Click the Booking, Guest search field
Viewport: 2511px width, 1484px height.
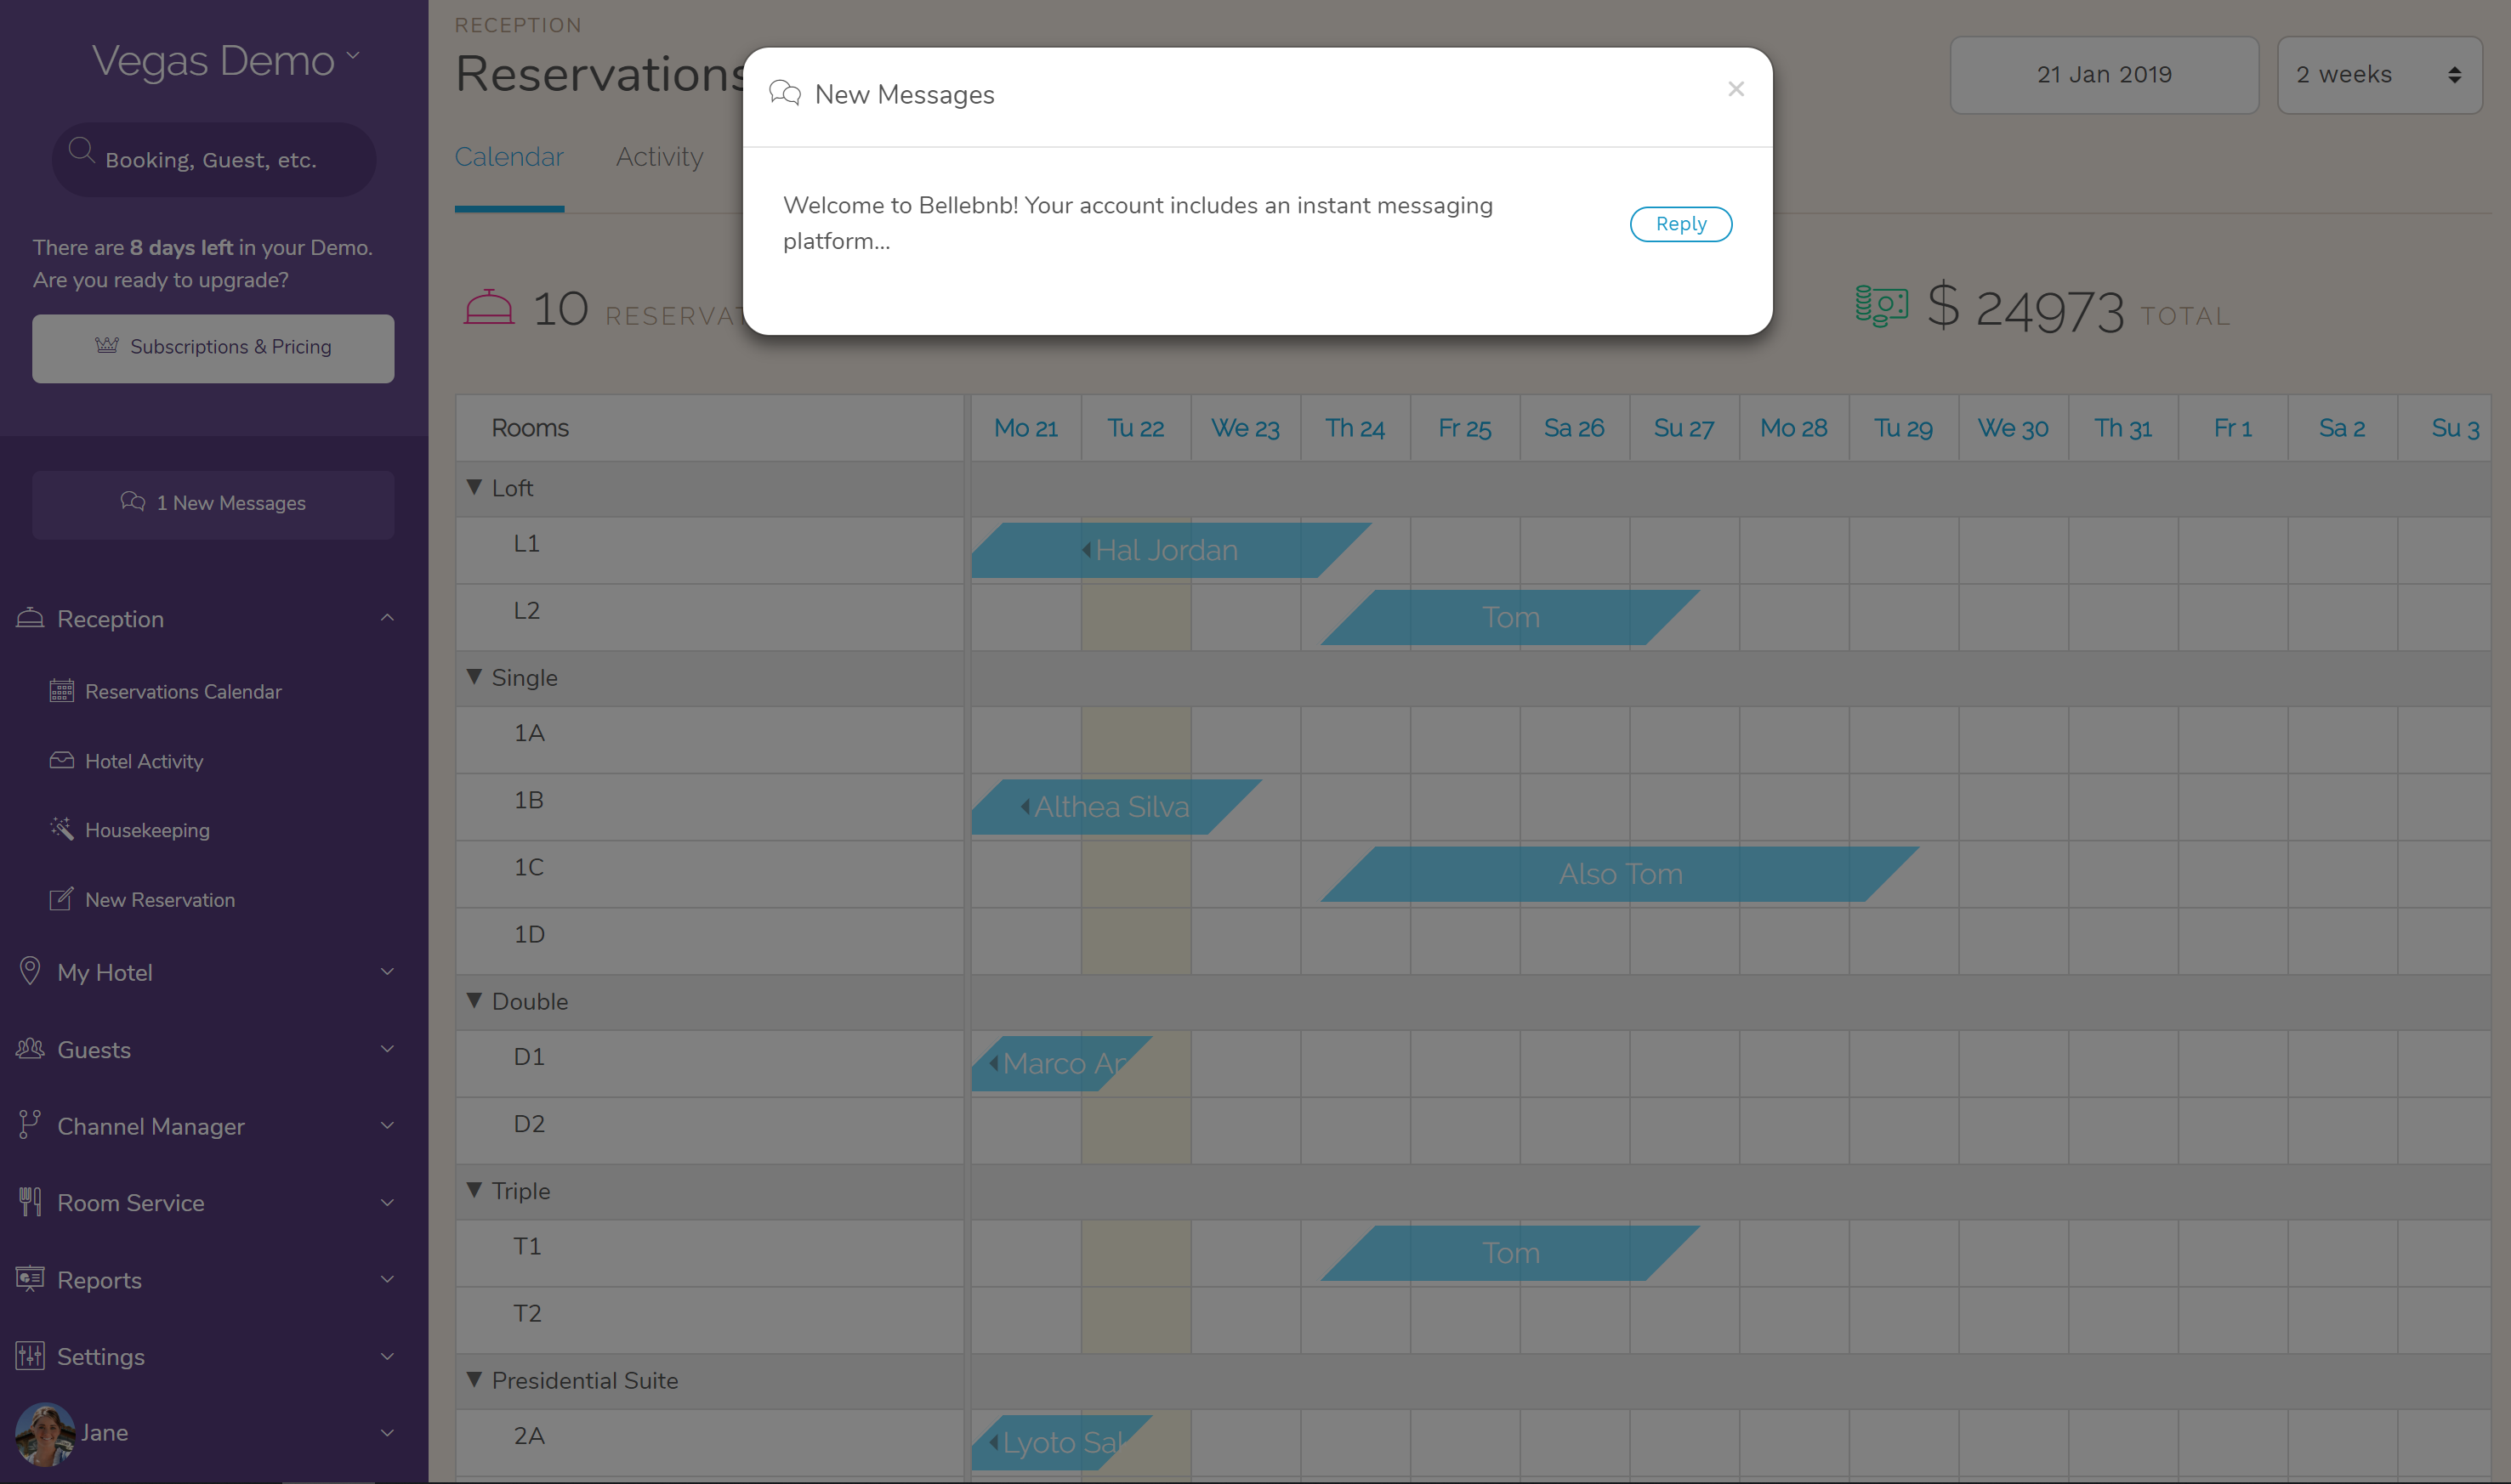(x=214, y=160)
